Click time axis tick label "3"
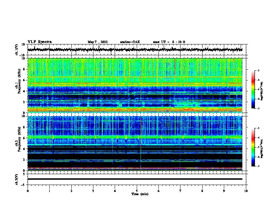 [93, 191]
